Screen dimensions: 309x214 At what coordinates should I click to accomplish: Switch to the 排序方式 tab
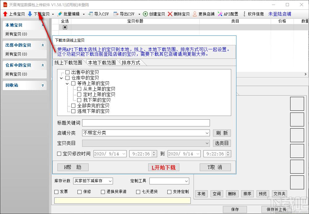[x=131, y=63]
